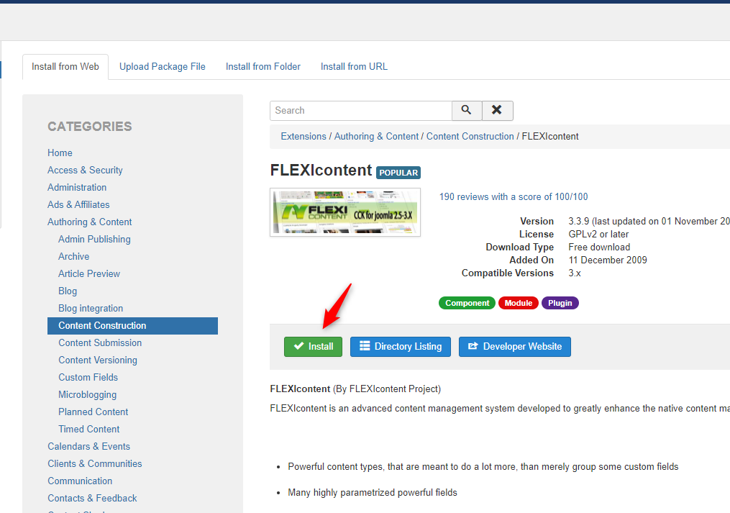Open Content Versioning subcategory
Image resolution: width=730 pixels, height=513 pixels.
[x=97, y=360]
